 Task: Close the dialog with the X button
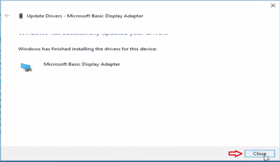tap(273, 6)
